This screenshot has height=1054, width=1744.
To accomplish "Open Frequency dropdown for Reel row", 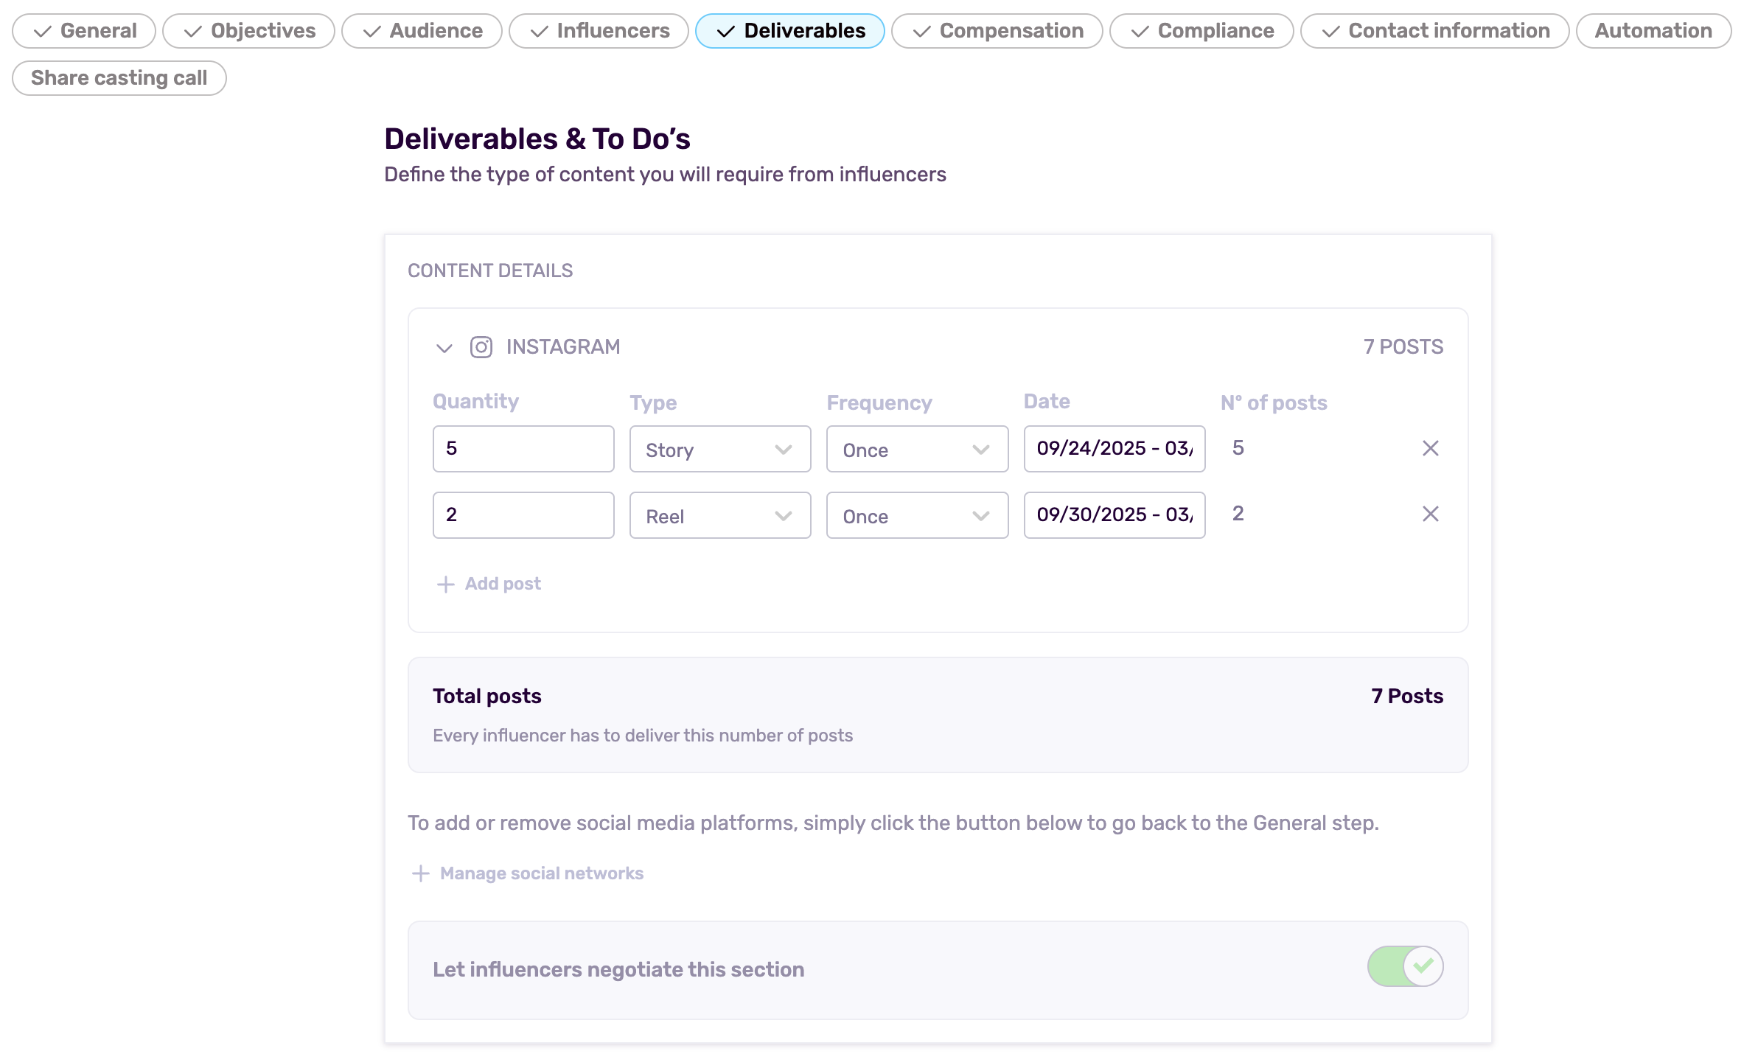I will click(916, 516).
